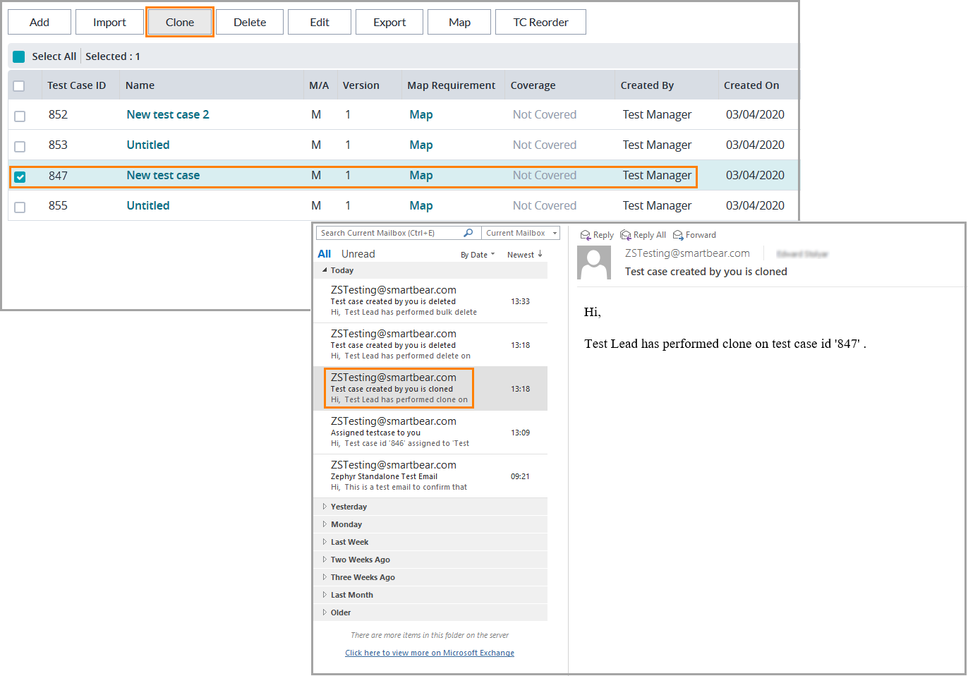Viewport: 968px width, 676px height.
Task: Open test case 'New test case 2'
Action: [x=168, y=114]
